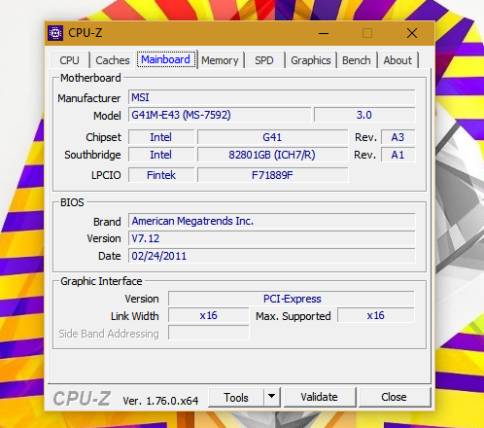Select the chipset value G41
This screenshot has height=428, width=484.
click(272, 137)
